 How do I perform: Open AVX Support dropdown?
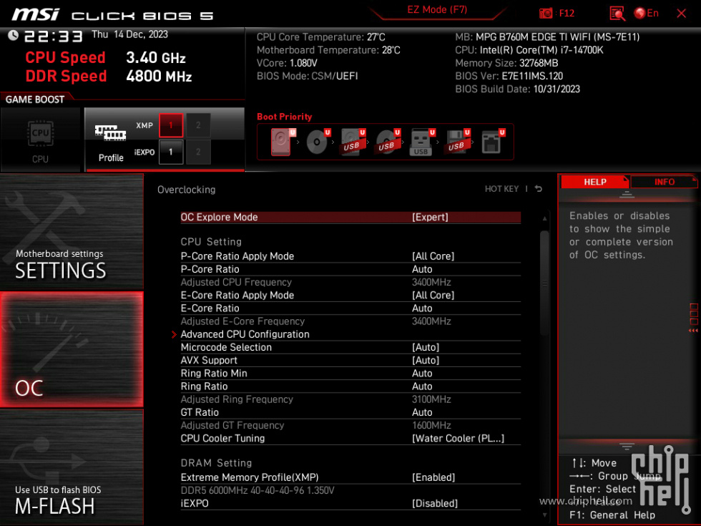point(426,360)
